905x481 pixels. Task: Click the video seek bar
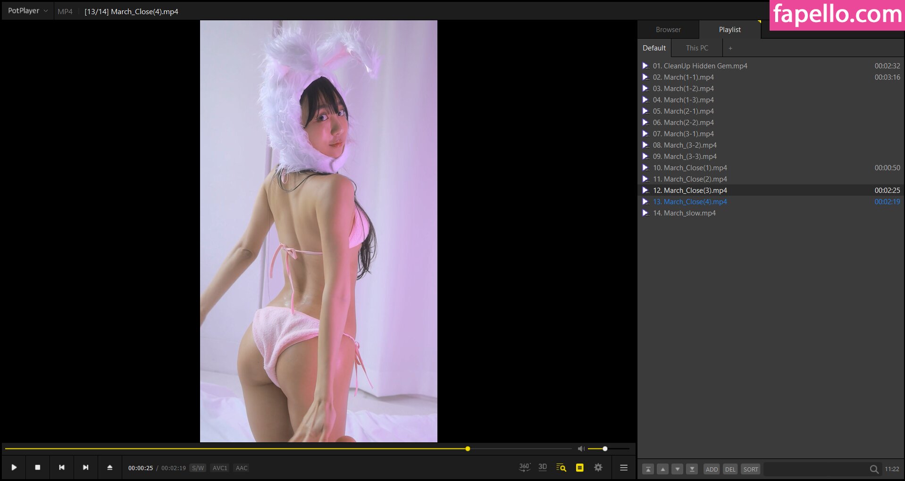pos(283,448)
